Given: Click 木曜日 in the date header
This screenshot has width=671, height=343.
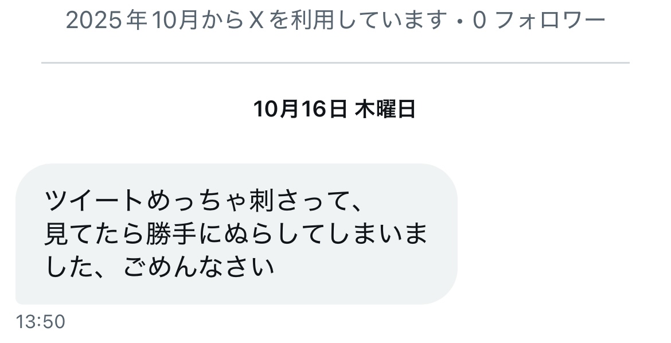Looking at the screenshot, I should tap(385, 109).
